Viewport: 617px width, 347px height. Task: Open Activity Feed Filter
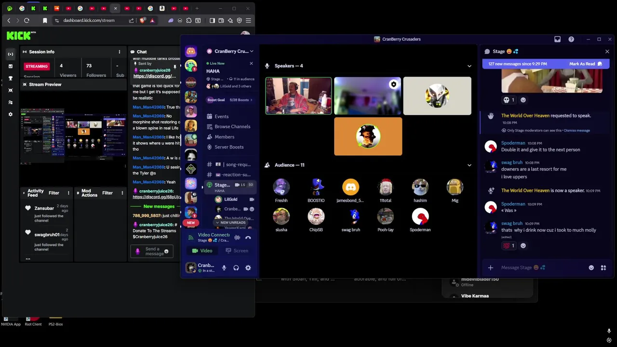coord(54,193)
